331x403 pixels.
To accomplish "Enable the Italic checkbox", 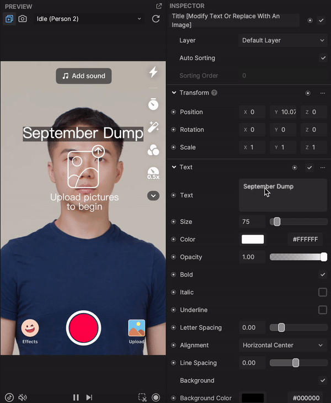I will [x=323, y=292].
